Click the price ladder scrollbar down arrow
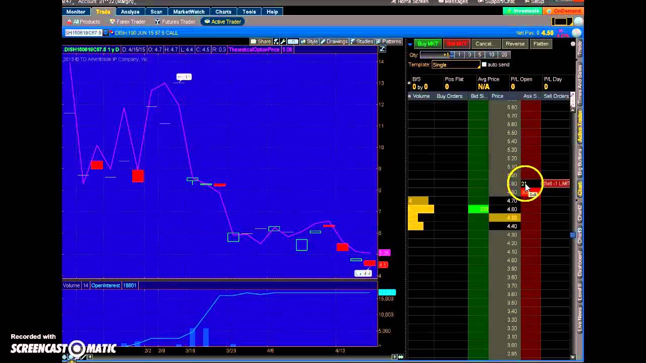This screenshot has height=363, width=646. 573,357
